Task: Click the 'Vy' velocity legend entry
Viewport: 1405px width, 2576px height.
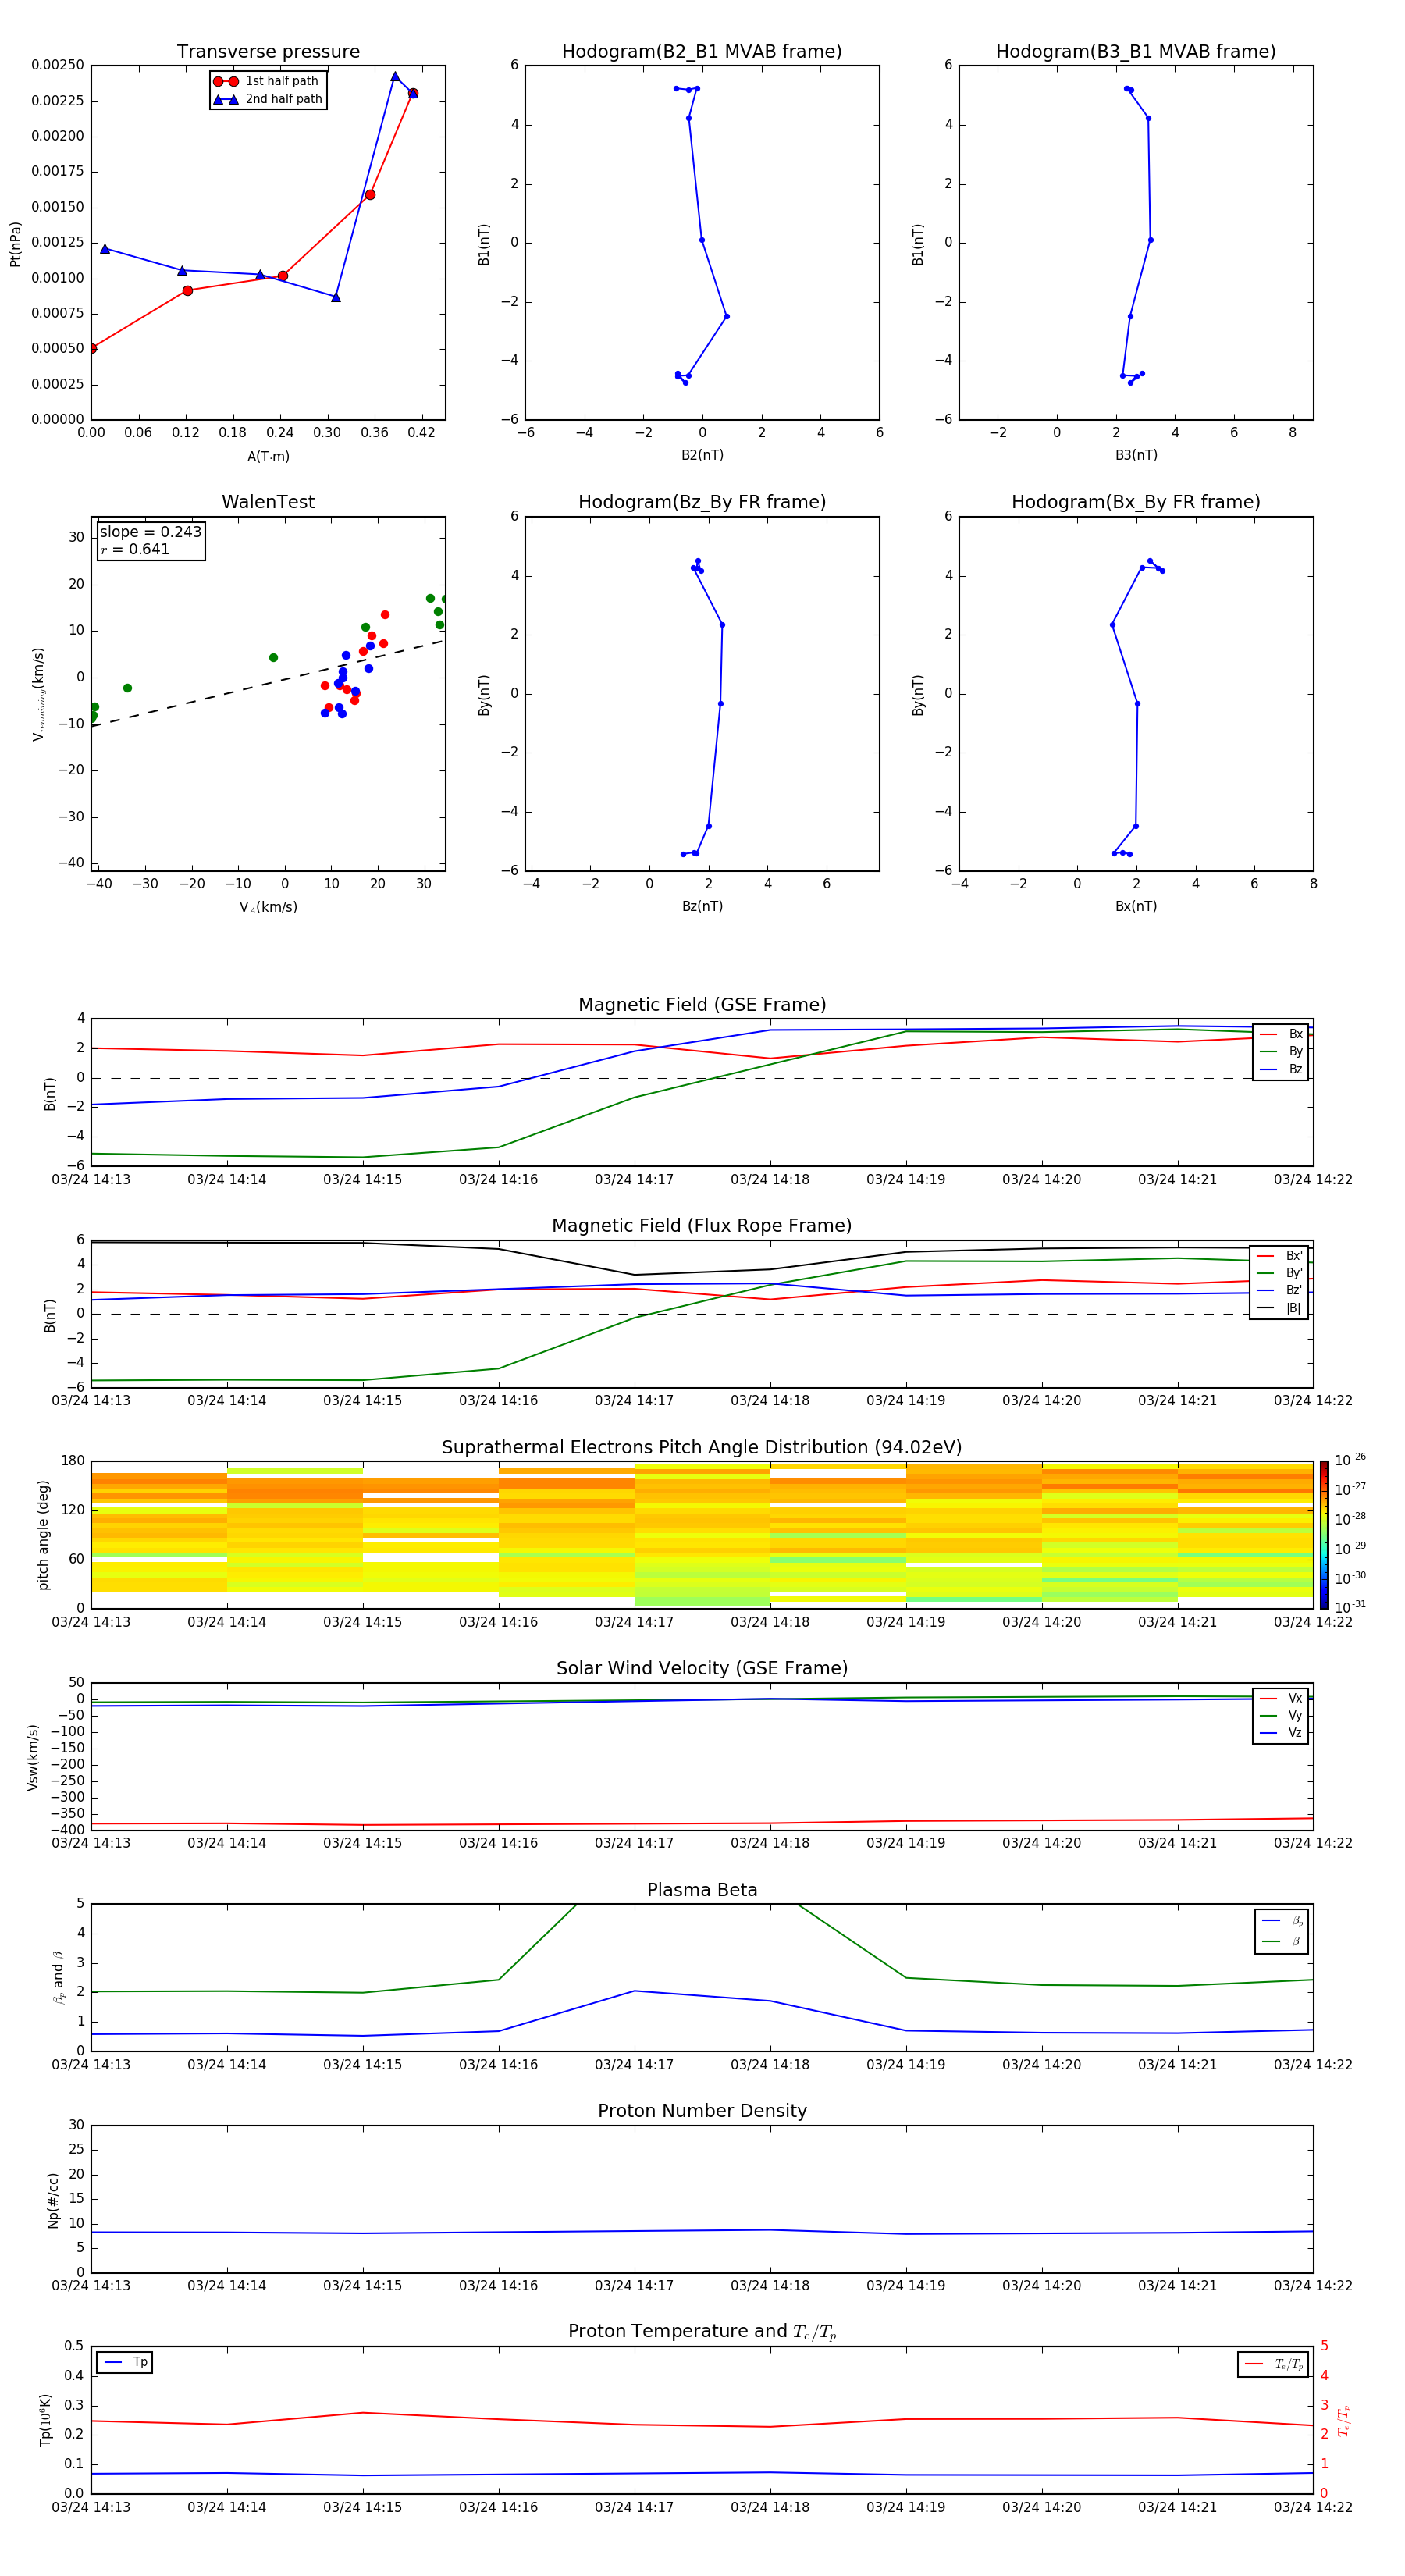Action: pyautogui.click(x=1281, y=1715)
